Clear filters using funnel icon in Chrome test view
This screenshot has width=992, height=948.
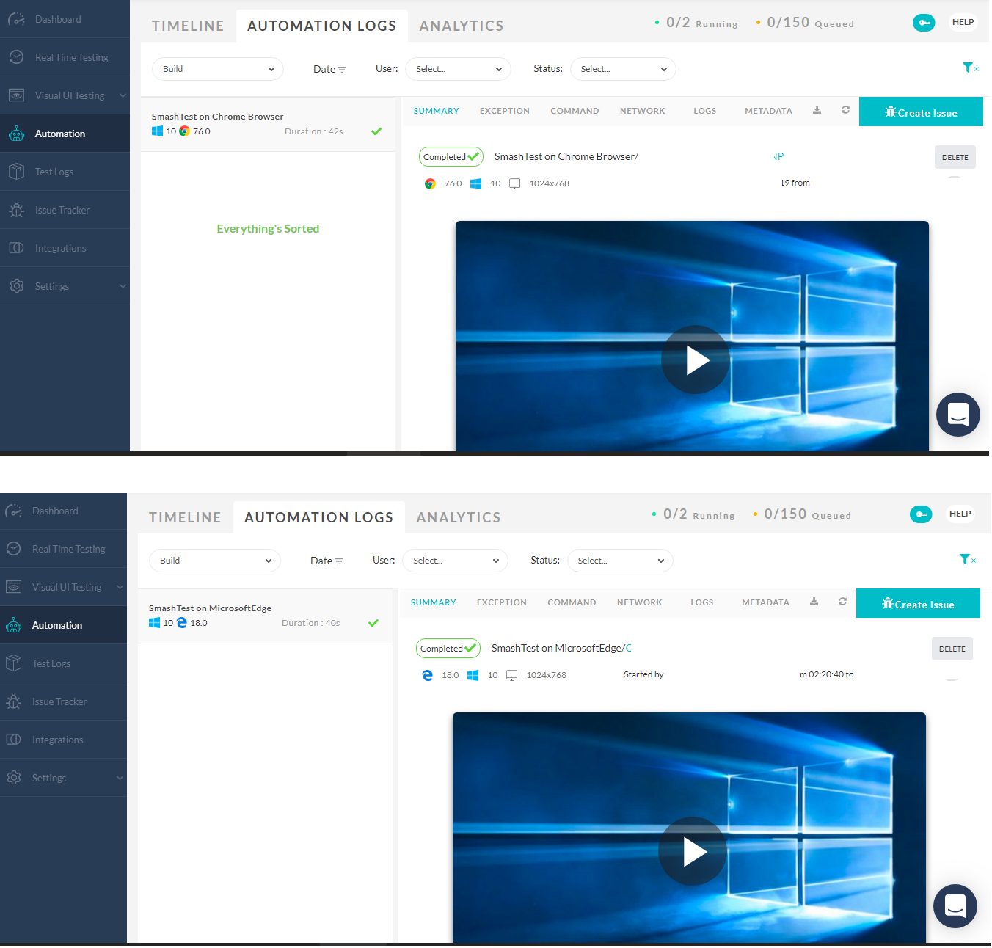click(x=970, y=68)
